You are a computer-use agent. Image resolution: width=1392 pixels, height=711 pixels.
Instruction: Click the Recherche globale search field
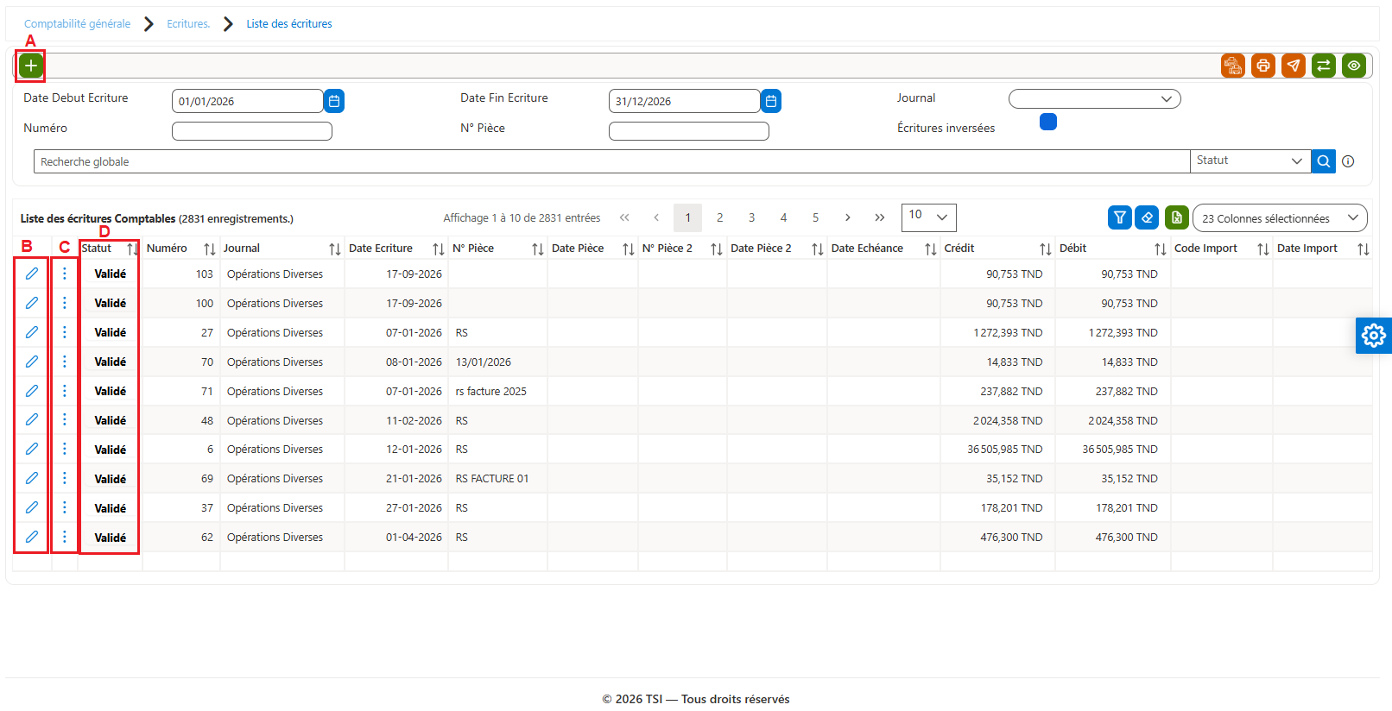(x=611, y=161)
